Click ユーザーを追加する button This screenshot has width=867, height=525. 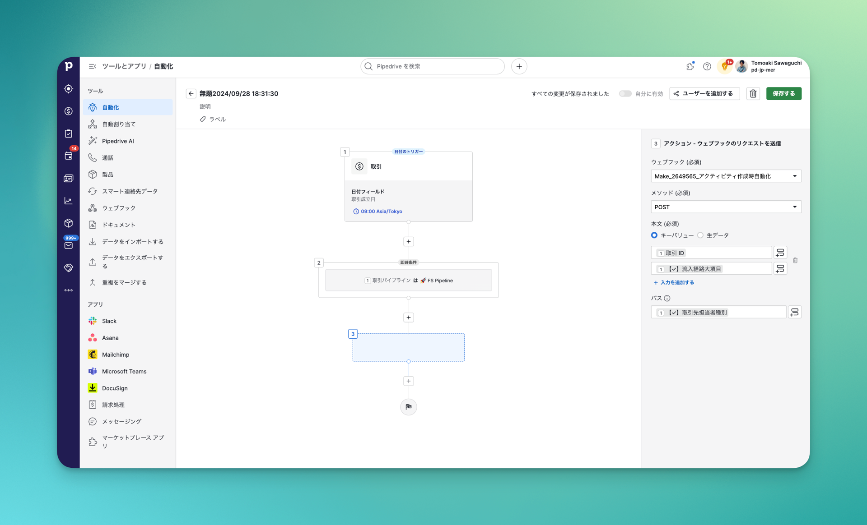[x=704, y=93]
